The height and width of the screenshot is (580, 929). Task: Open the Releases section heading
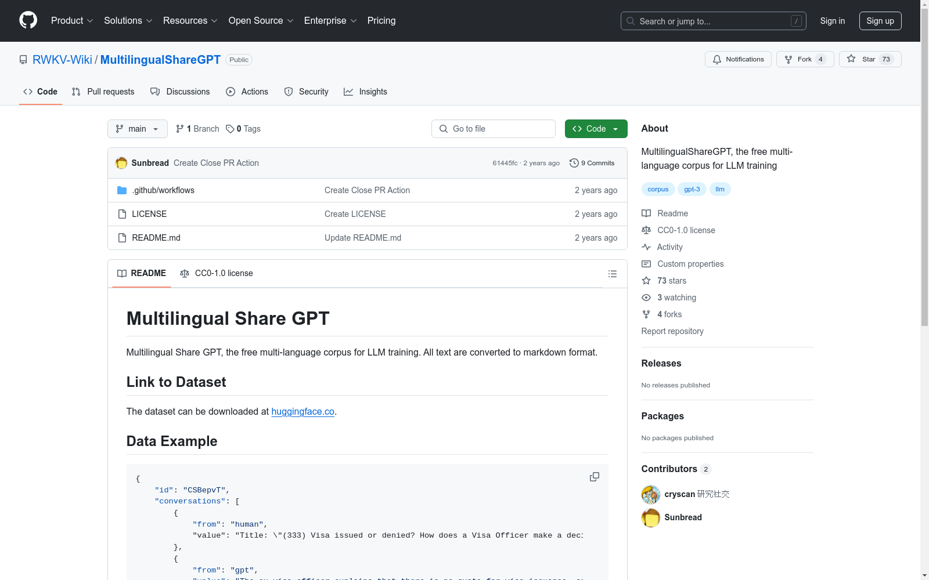coord(661,364)
